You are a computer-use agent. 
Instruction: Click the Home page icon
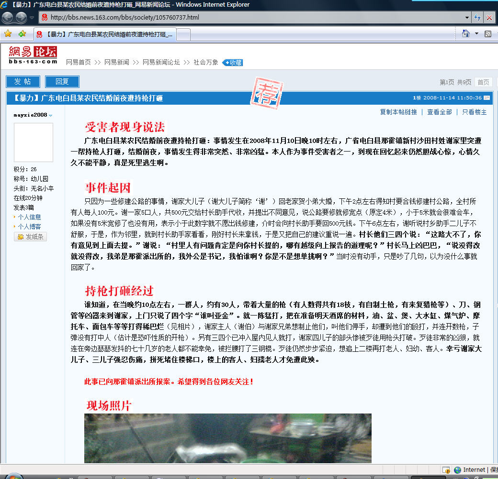pos(465,34)
